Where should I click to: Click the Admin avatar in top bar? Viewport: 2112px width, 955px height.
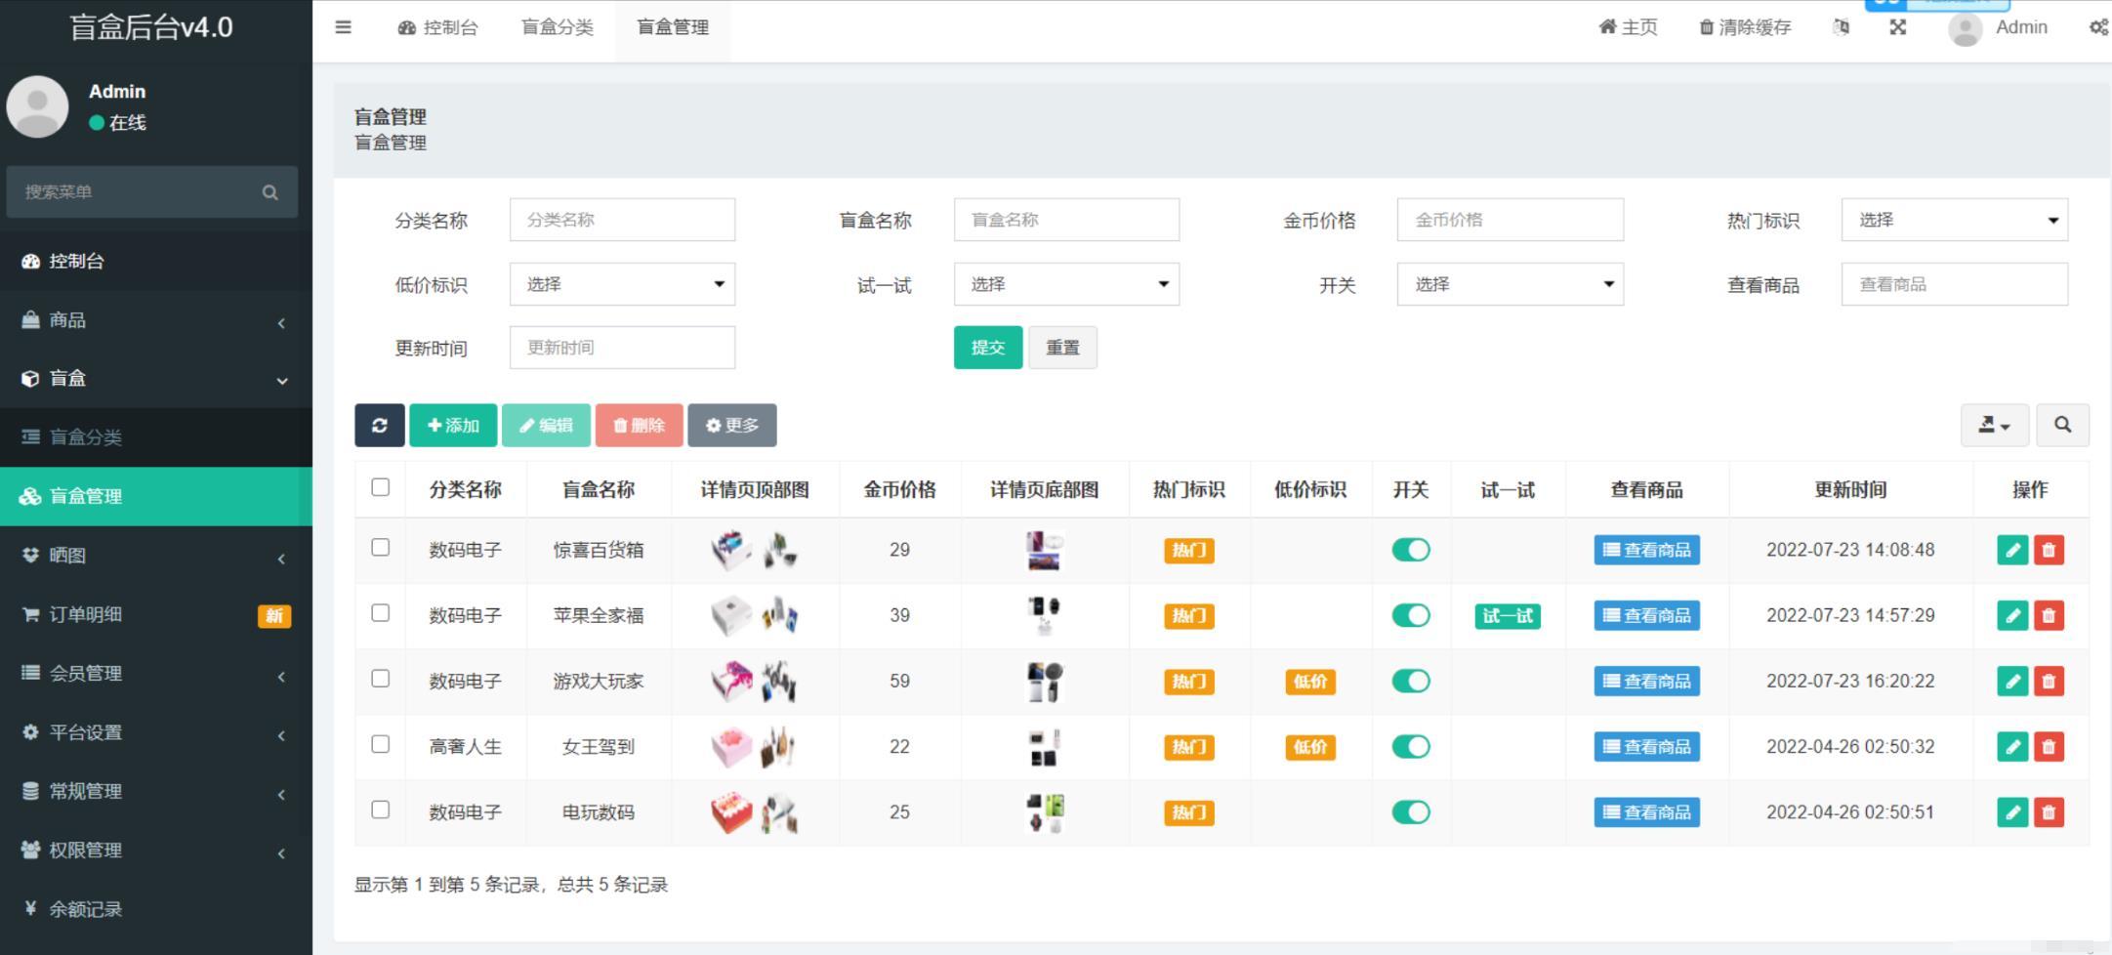point(1965,28)
